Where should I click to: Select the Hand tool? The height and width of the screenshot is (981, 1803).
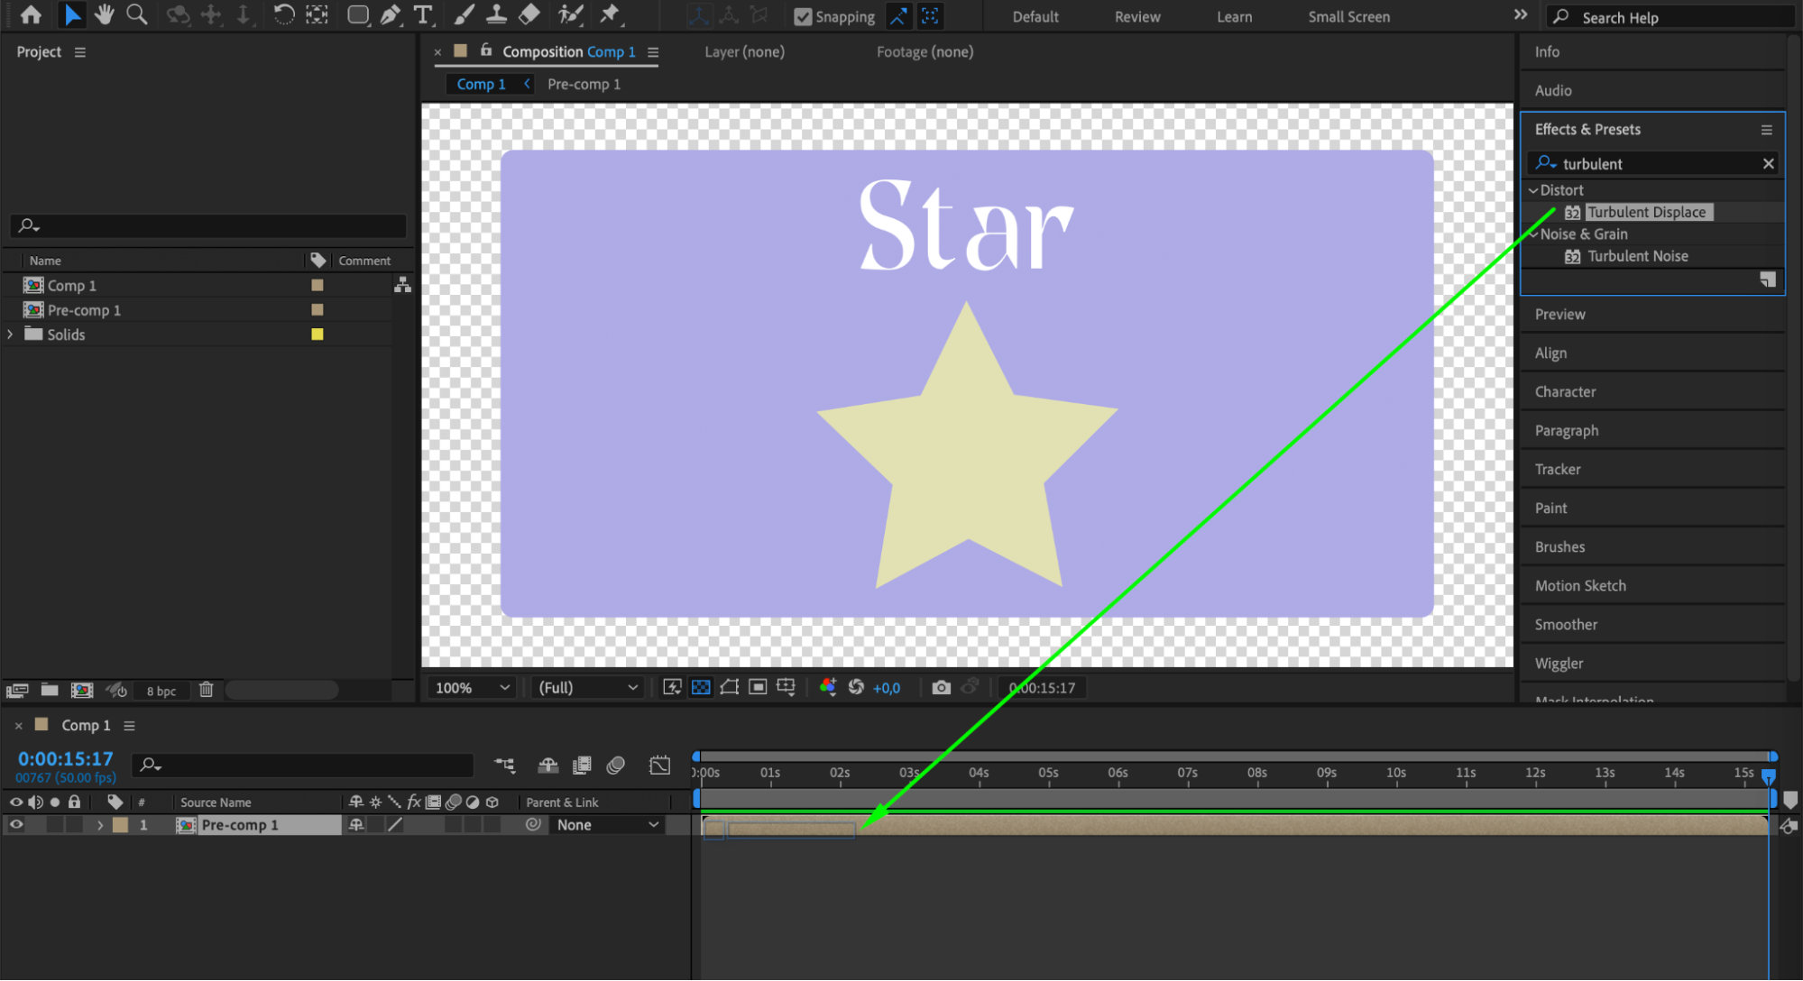pos(105,14)
